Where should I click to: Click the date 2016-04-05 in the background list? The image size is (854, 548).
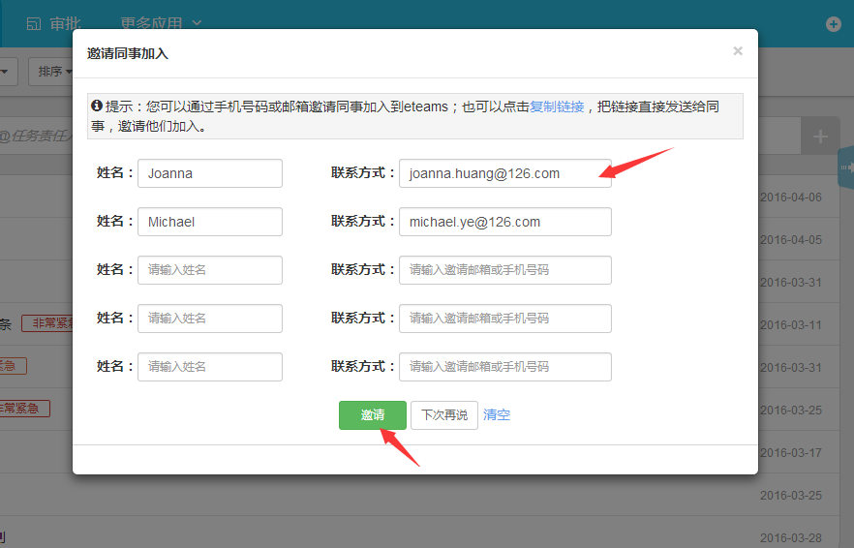[791, 240]
